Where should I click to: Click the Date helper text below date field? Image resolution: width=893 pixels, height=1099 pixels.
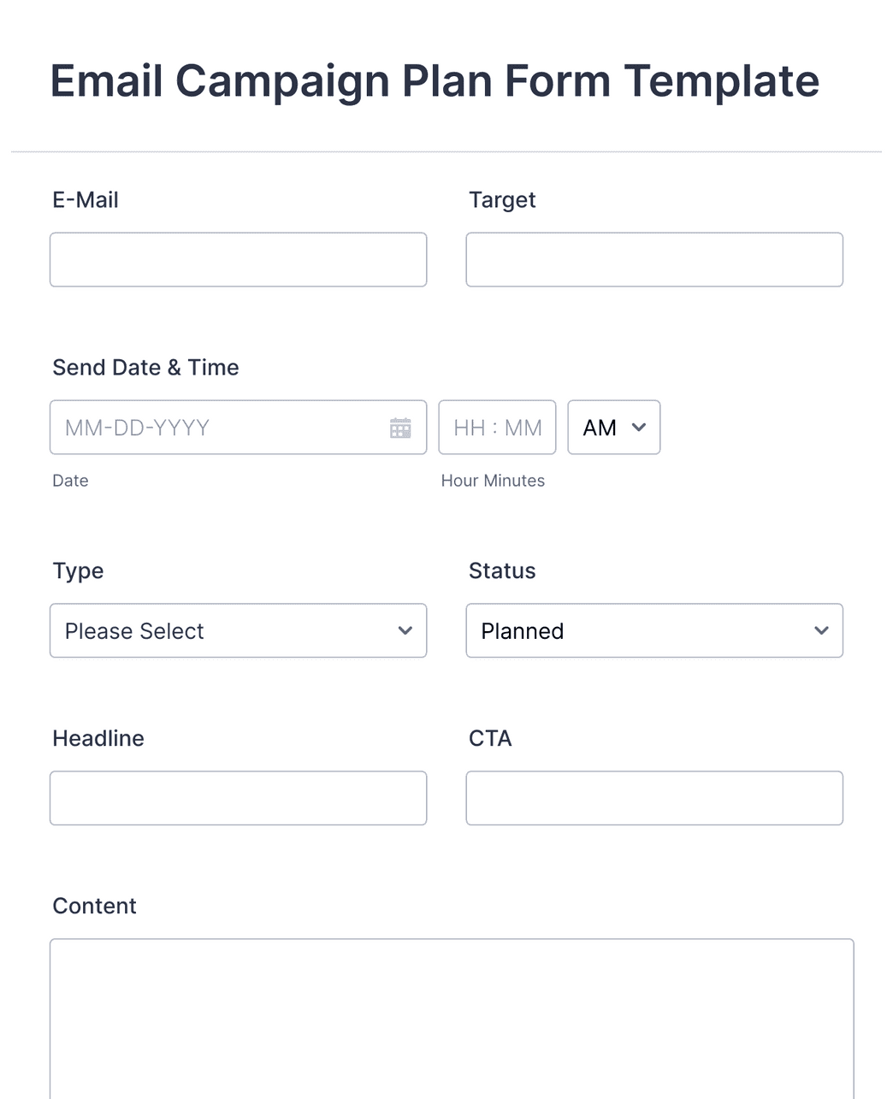point(69,481)
